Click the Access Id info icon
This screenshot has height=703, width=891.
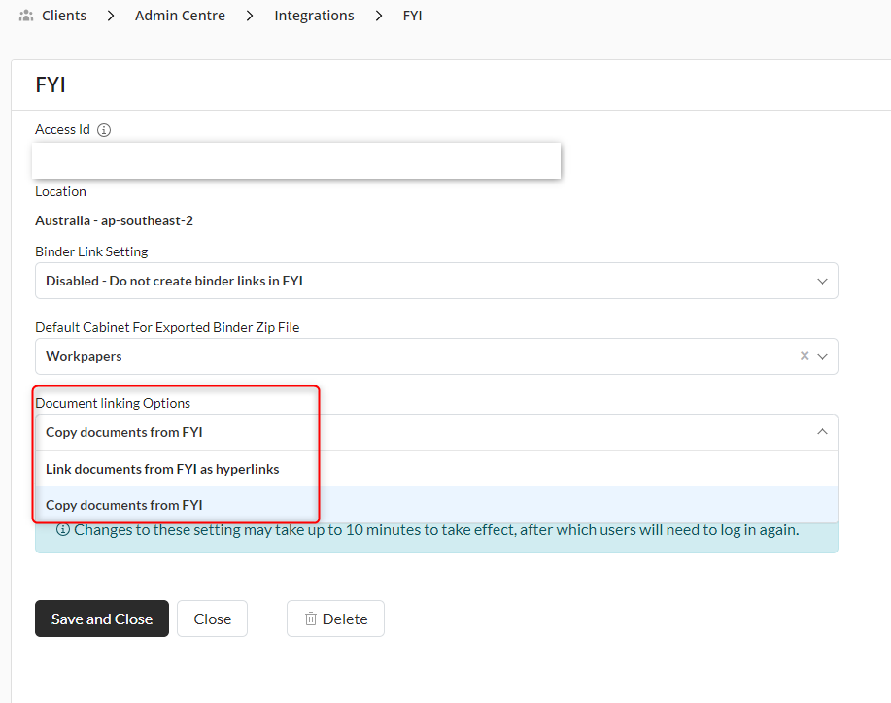coord(104,130)
